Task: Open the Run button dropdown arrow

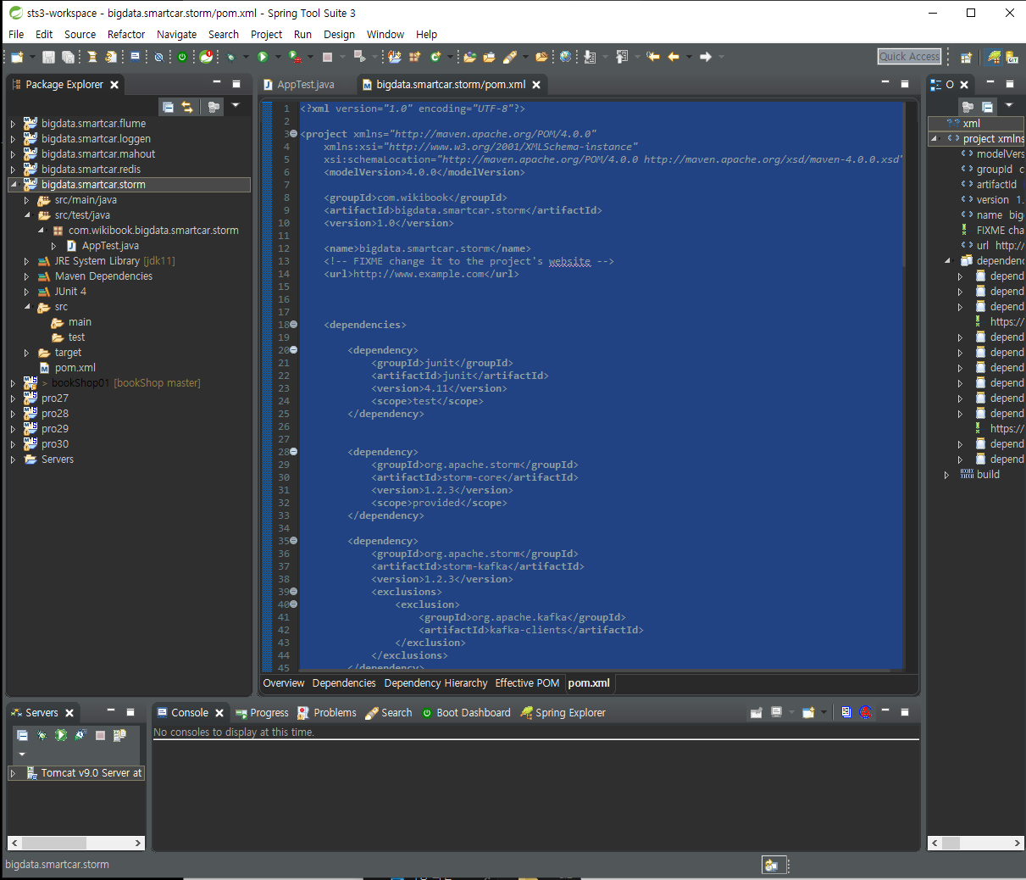Action: point(277,57)
